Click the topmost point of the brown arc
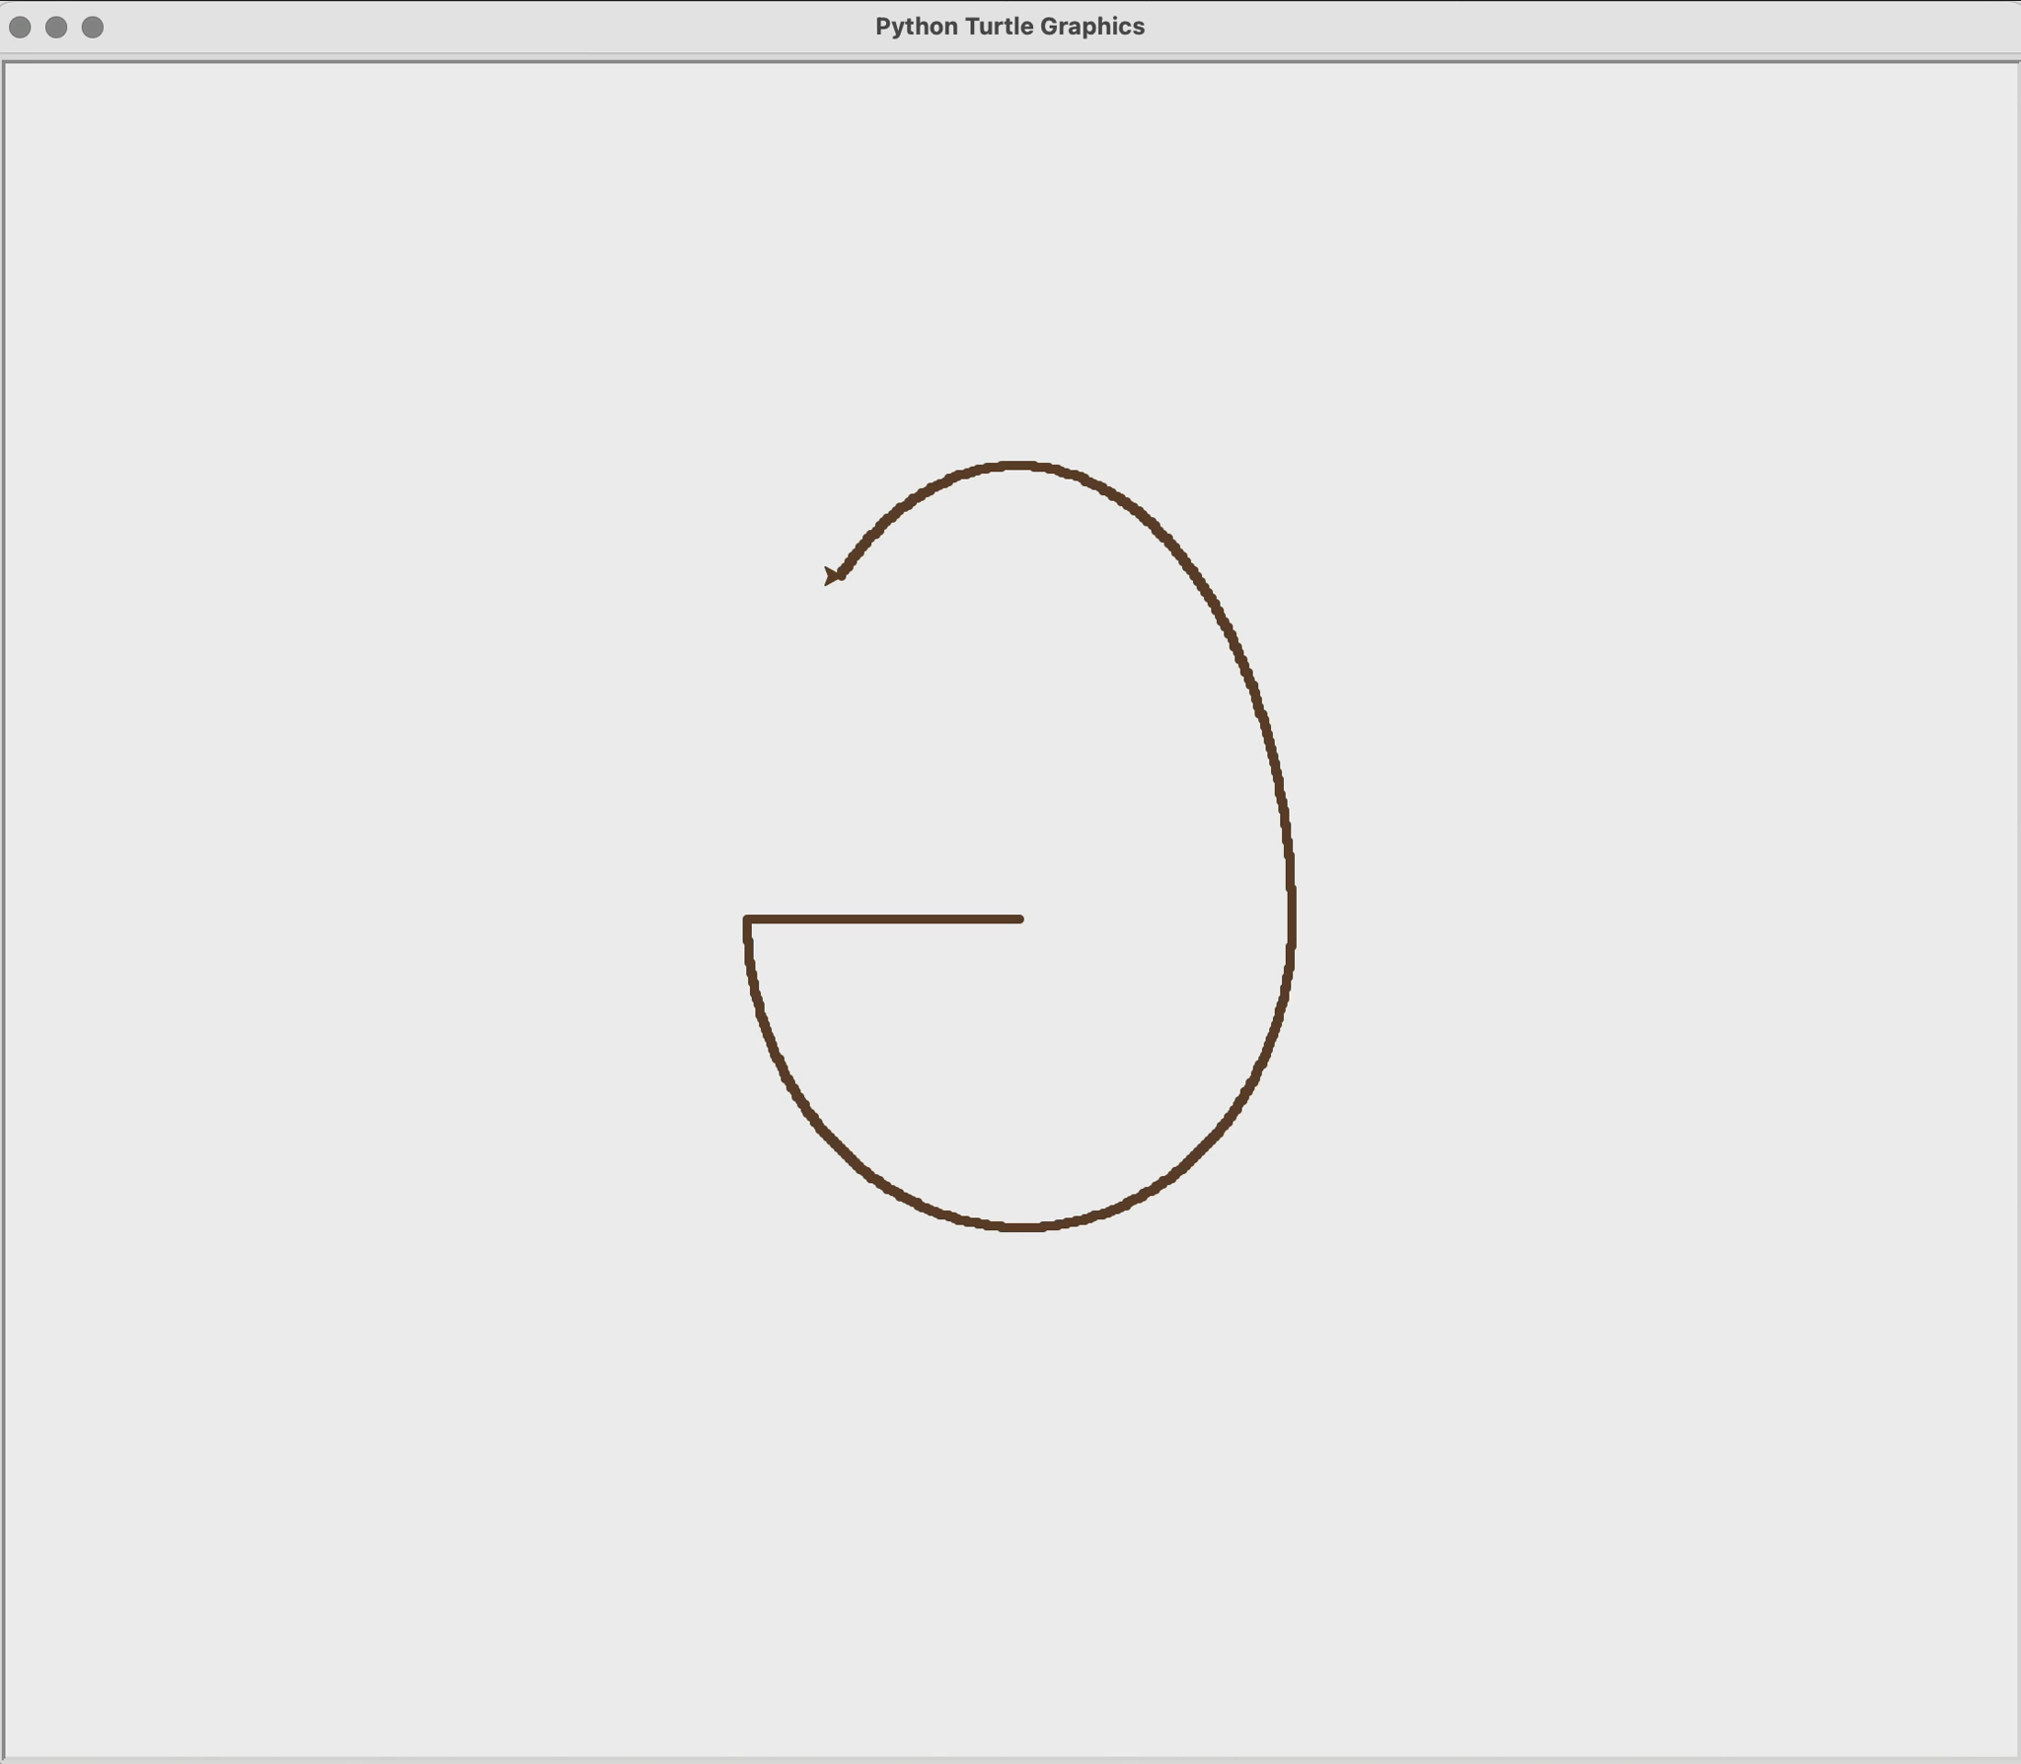The height and width of the screenshot is (1764, 2021). tap(1016, 465)
